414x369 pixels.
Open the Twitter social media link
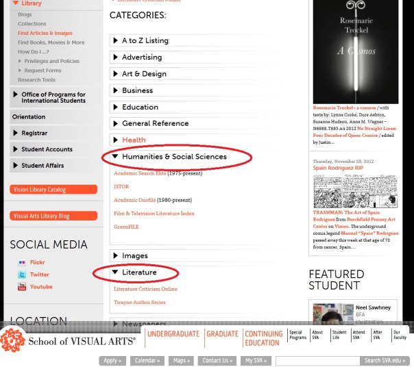40,275
